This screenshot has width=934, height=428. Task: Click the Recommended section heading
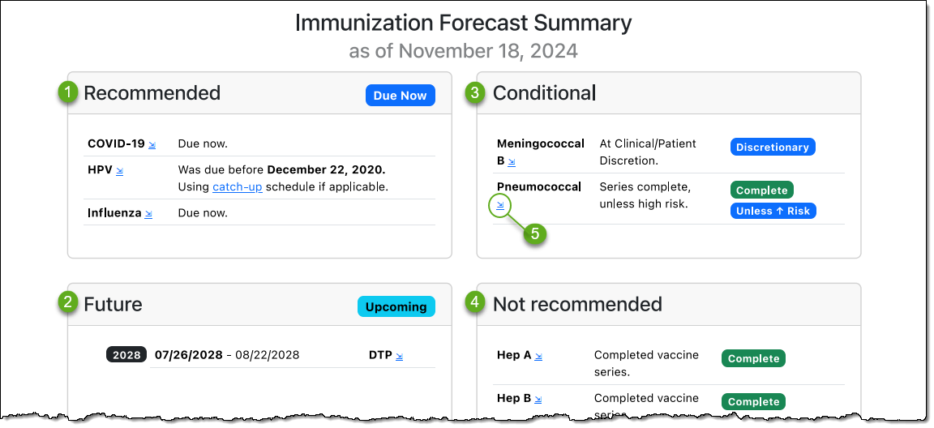coord(152,93)
